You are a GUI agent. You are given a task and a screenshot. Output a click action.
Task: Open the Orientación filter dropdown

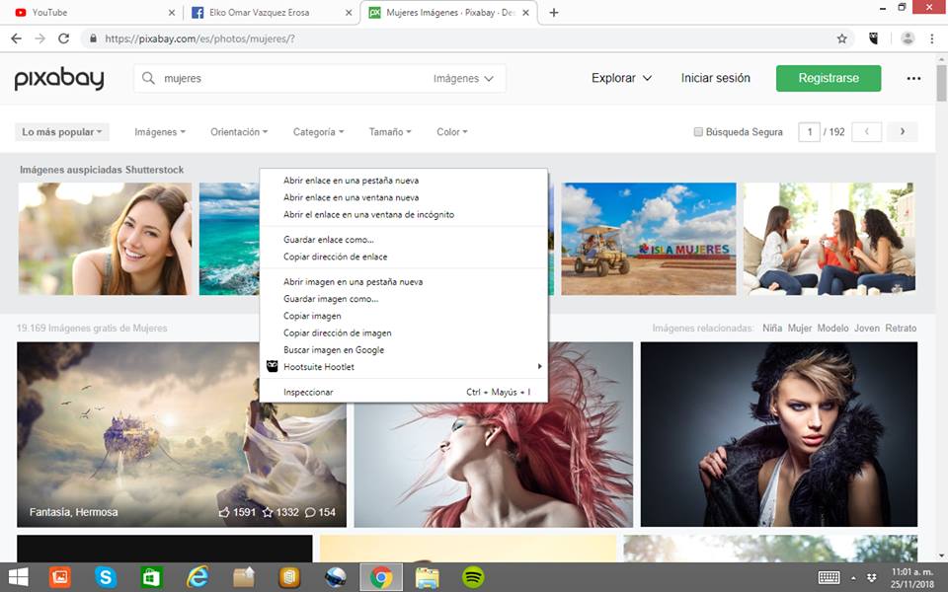click(x=239, y=132)
